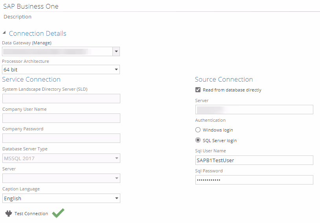Click the plug icon beside Test Connection

click(8, 214)
